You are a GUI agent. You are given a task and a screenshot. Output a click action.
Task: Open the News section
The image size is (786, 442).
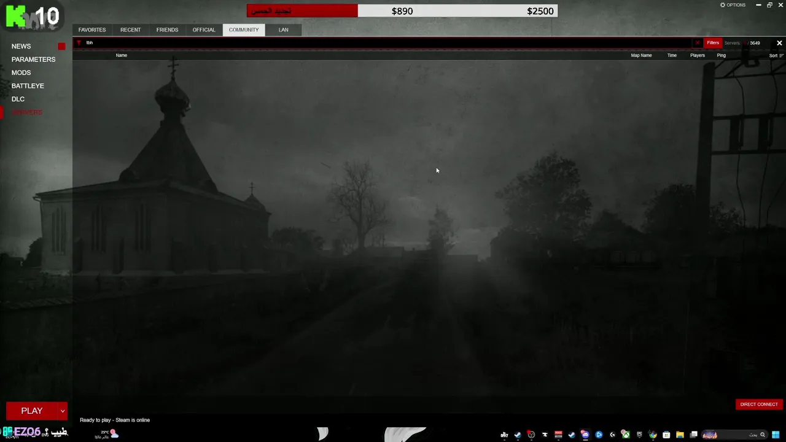[x=21, y=46]
